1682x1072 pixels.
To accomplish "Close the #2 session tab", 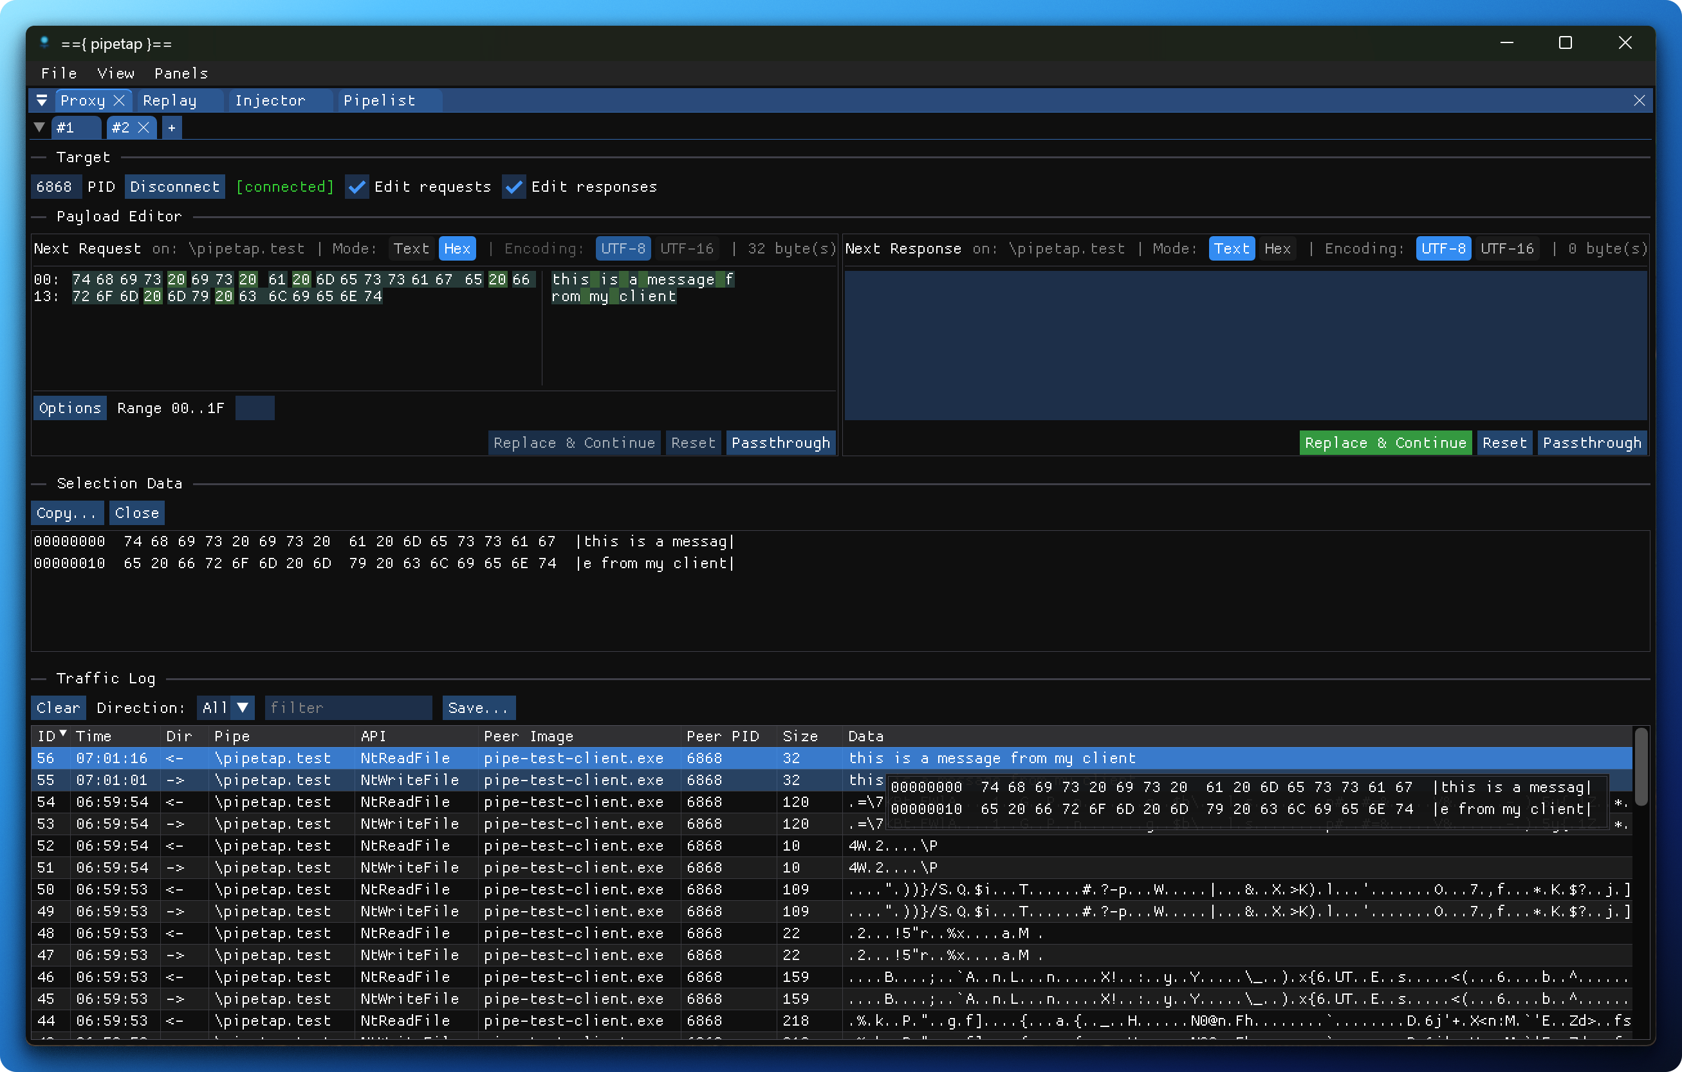I will pyautogui.click(x=145, y=127).
